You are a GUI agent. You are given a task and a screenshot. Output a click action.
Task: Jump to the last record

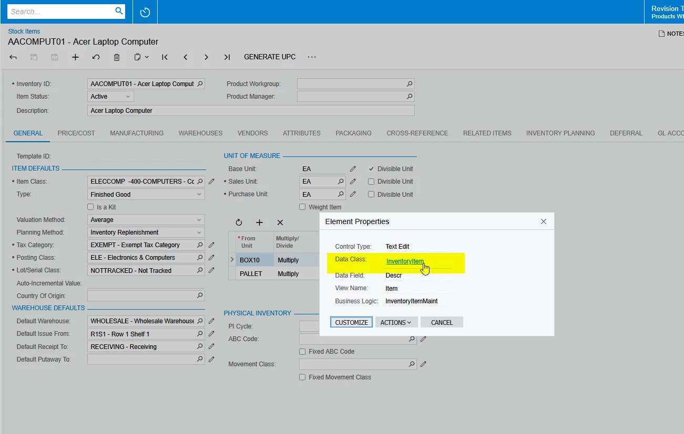tap(227, 57)
